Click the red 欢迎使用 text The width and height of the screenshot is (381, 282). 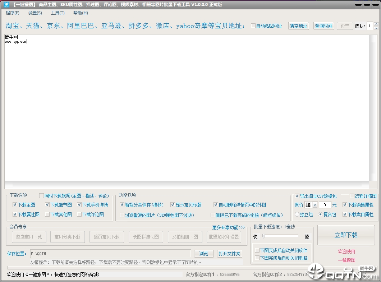(346, 251)
